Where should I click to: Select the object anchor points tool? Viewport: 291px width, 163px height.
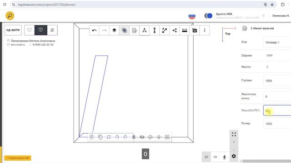click(x=145, y=30)
